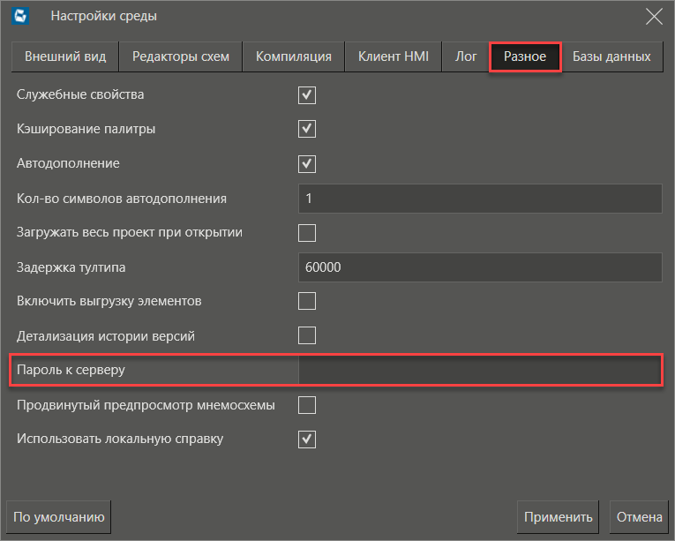Select the Разное tab
Viewport: 675px width, 541px height.
point(525,56)
